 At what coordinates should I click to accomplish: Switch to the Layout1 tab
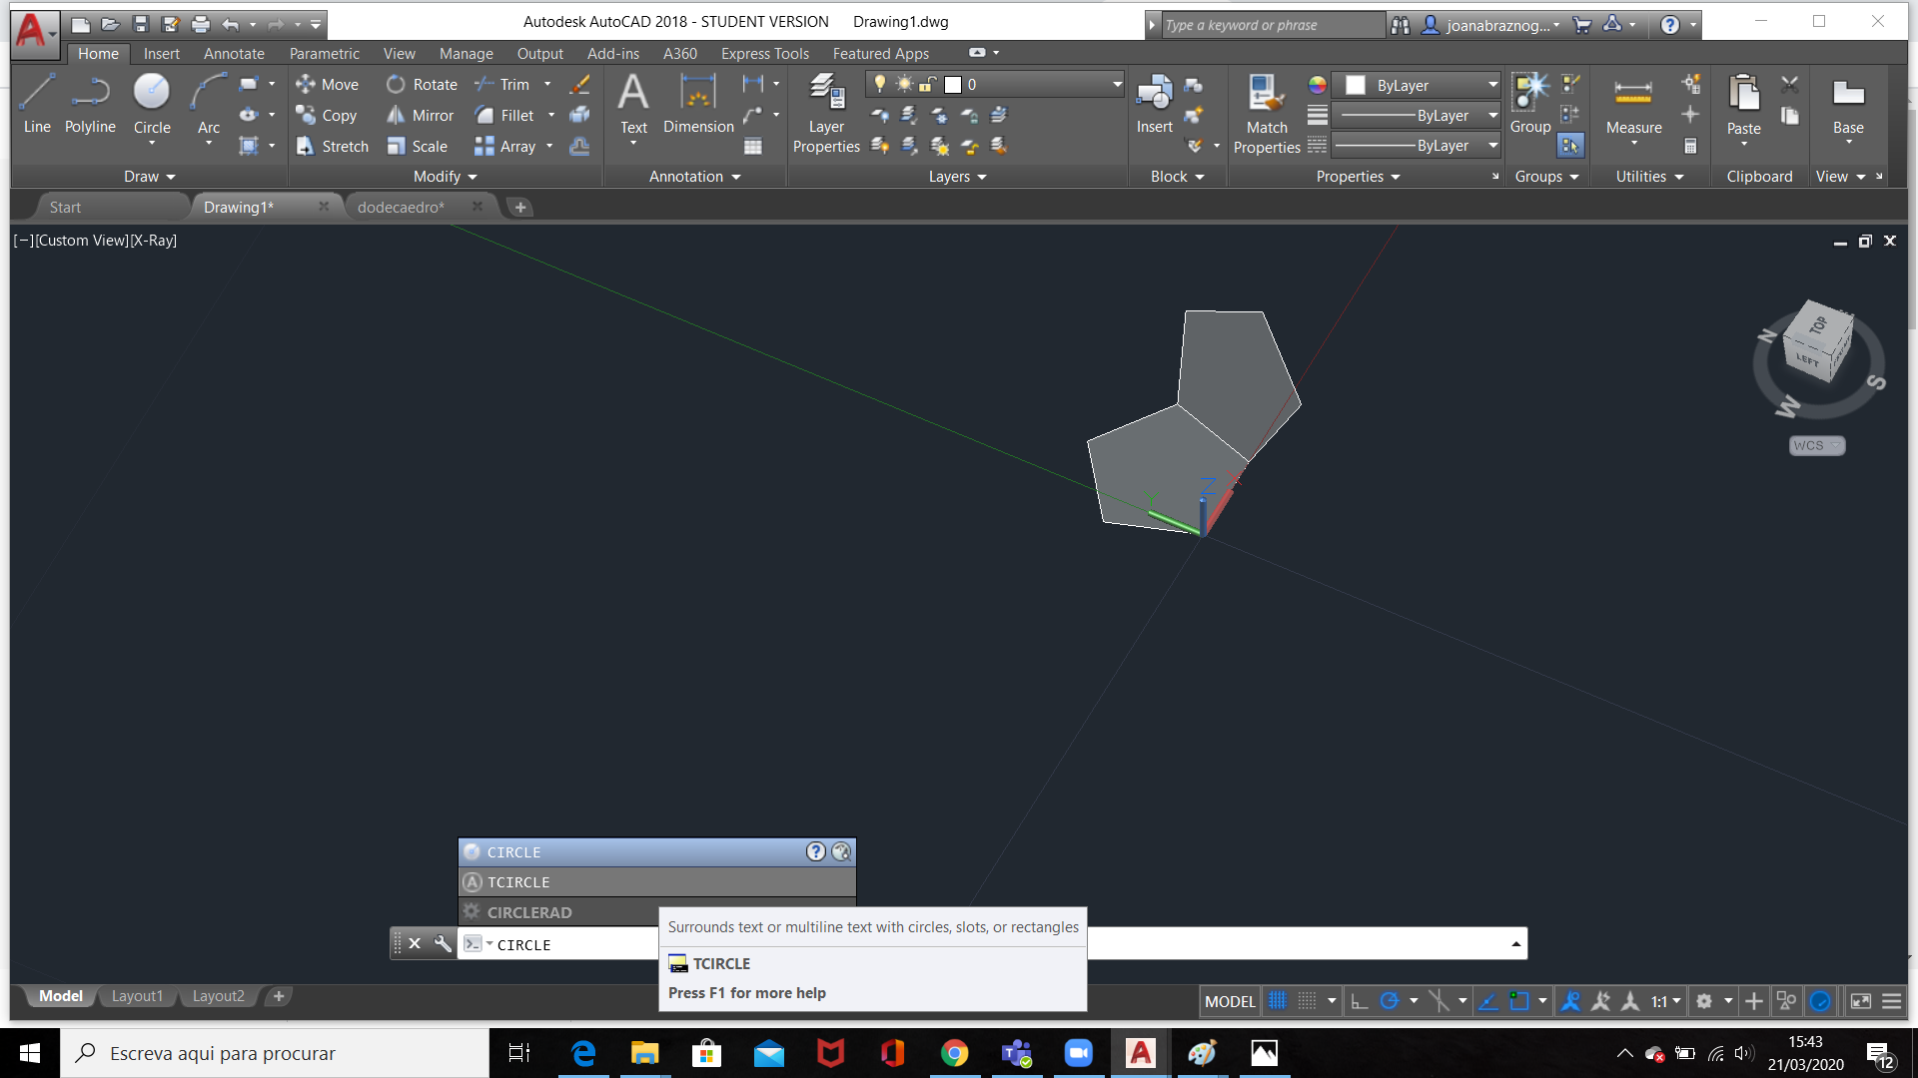click(x=137, y=995)
